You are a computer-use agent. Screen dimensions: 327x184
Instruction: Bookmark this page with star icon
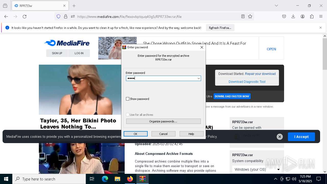[250, 16]
